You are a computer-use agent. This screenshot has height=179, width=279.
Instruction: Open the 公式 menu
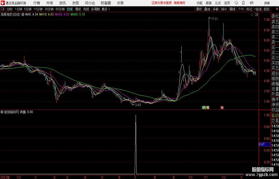click(x=218, y=3)
